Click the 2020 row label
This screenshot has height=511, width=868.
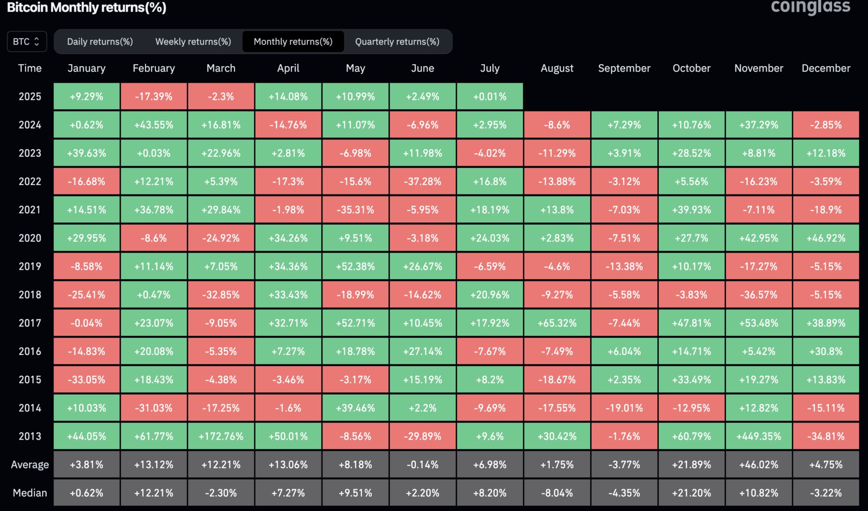click(30, 238)
